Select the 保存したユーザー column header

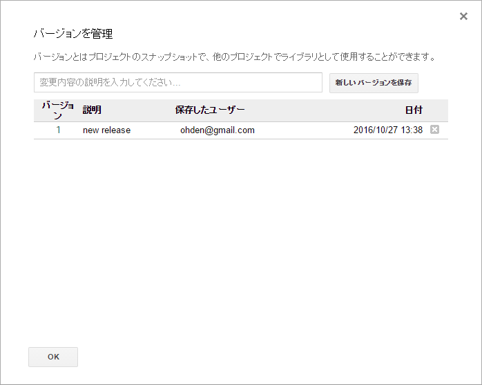coord(210,110)
